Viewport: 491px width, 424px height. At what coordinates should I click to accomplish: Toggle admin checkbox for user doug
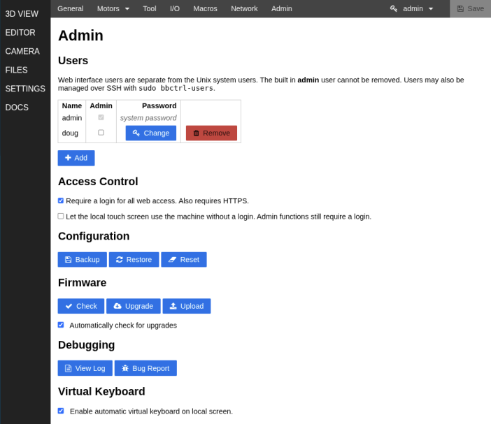101,133
